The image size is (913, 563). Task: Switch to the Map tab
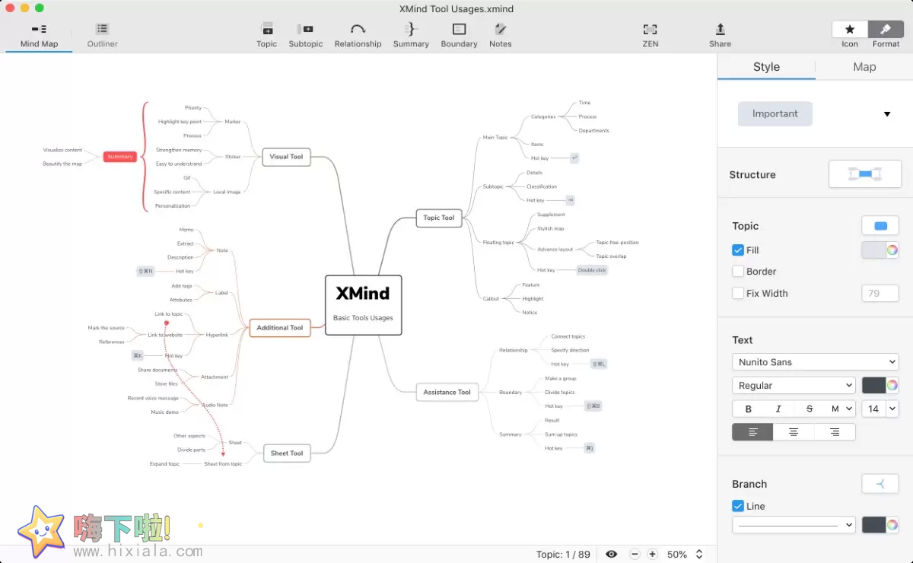pos(864,67)
